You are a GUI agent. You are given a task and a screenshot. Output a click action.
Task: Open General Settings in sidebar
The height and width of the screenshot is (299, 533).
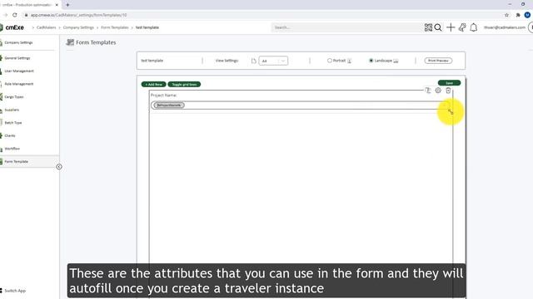pos(17,58)
